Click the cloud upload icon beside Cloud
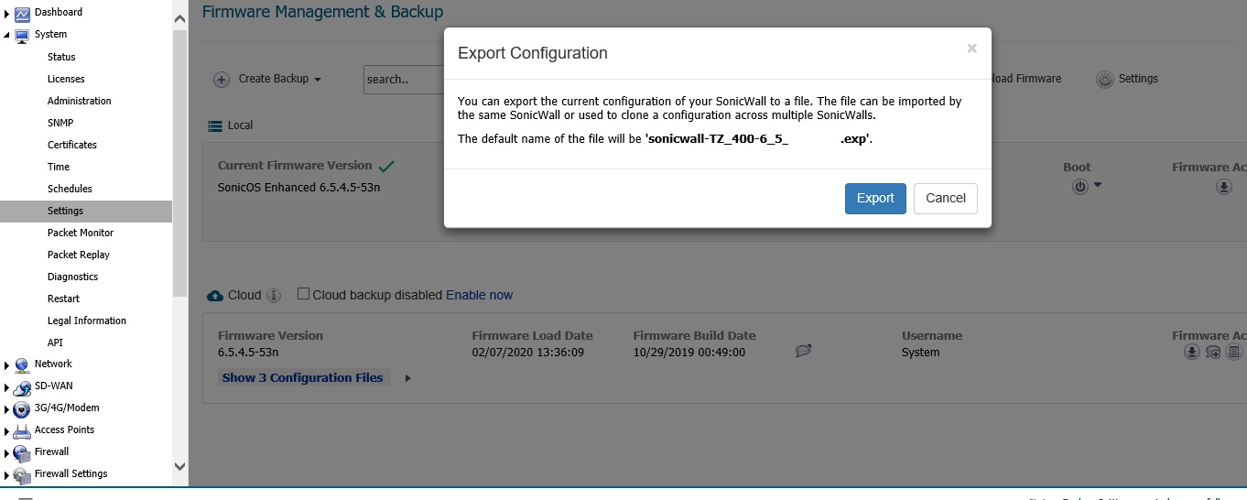Viewport: 1247px width, 500px height. pos(215,296)
